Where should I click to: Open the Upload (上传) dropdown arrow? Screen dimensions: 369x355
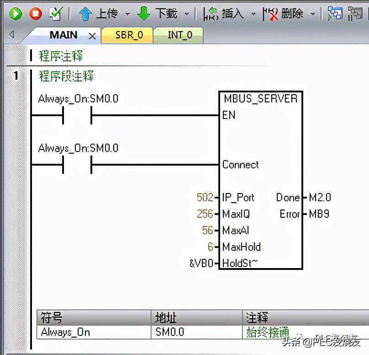tap(127, 14)
